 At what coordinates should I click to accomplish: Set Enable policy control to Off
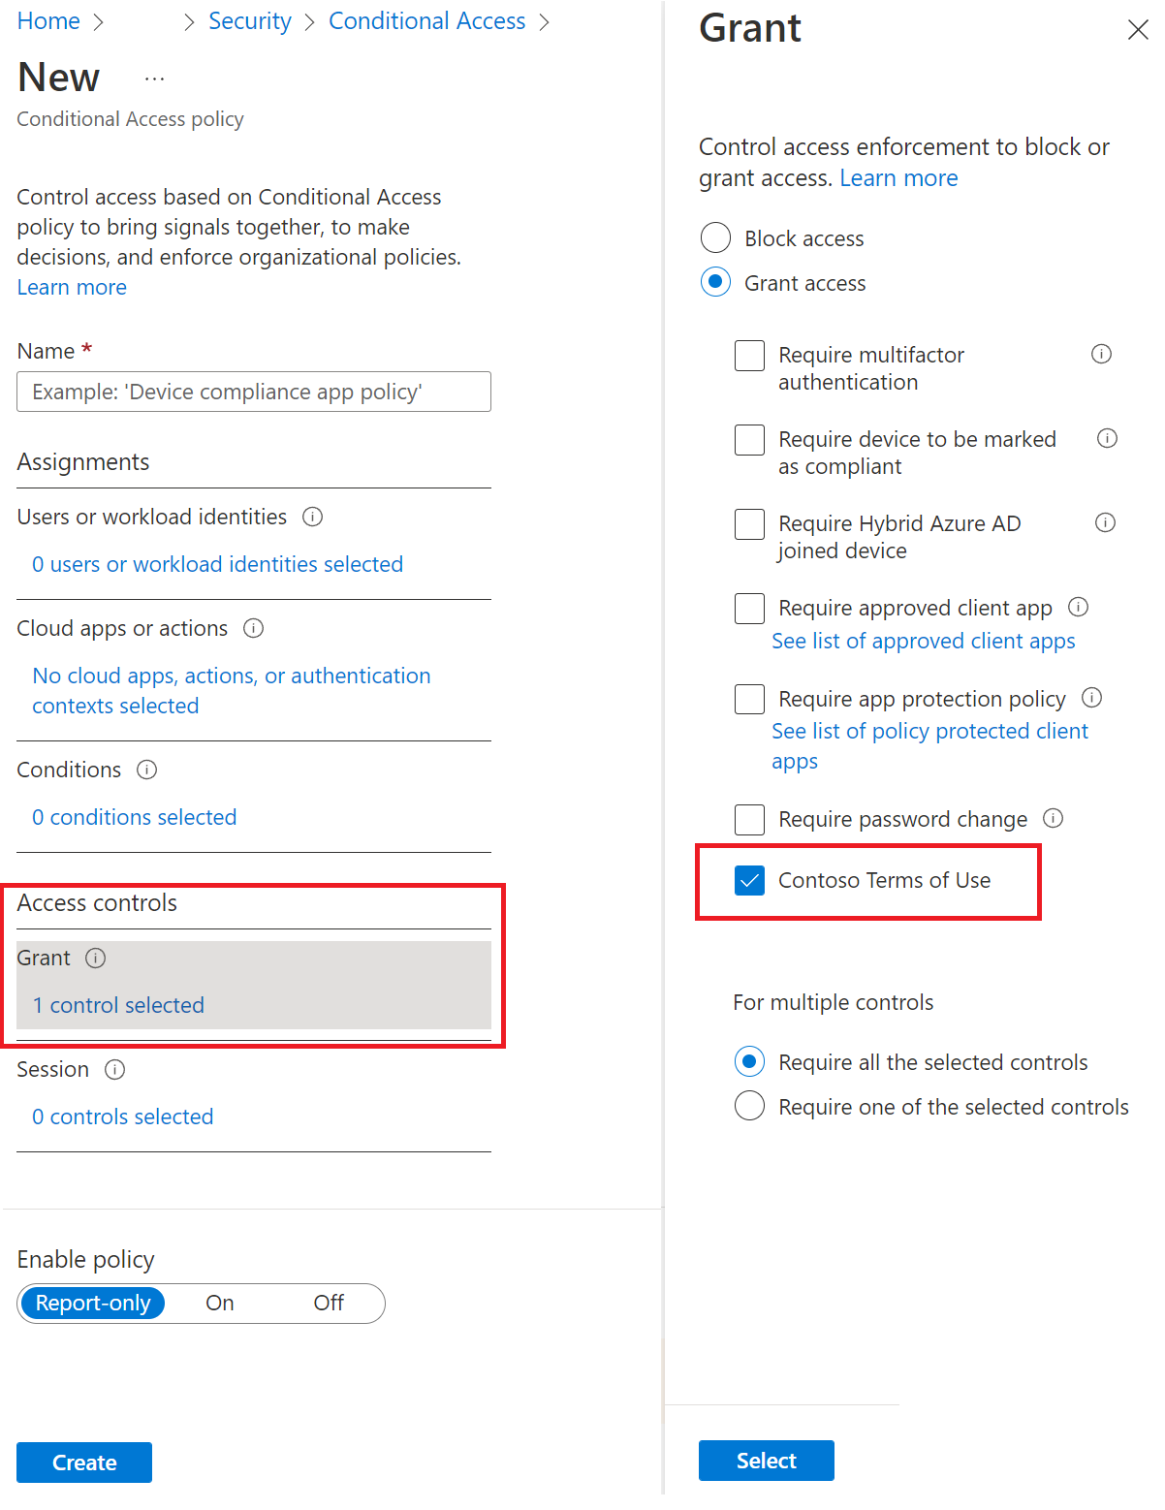click(x=328, y=1303)
